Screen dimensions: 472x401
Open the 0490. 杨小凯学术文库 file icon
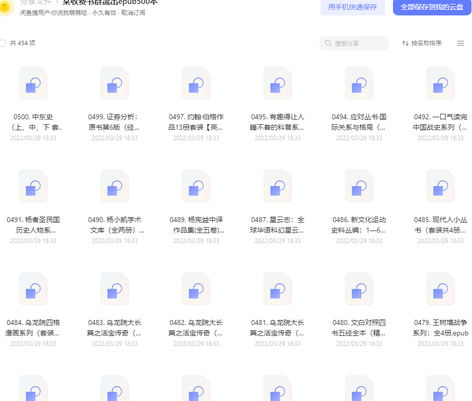pyautogui.click(x=115, y=186)
